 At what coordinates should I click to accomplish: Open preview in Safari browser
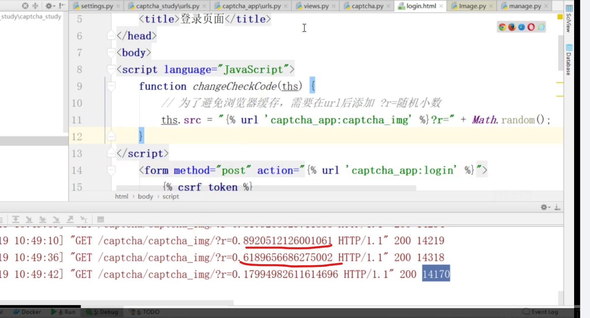521,27
